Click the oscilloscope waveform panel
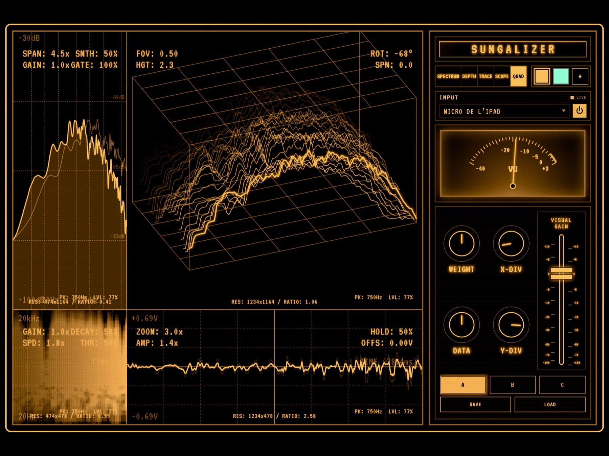Viewport: 609px width, 456px height. tap(275, 367)
